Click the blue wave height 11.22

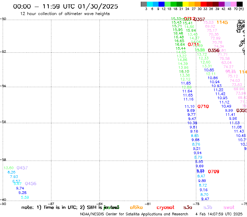218,90
